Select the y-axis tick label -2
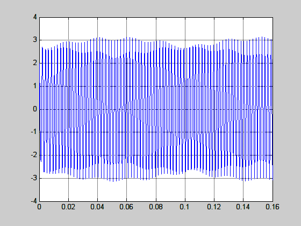301x226 pixels. (34, 155)
